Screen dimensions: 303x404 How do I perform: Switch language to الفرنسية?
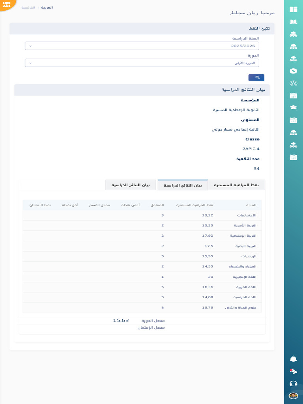point(28,8)
